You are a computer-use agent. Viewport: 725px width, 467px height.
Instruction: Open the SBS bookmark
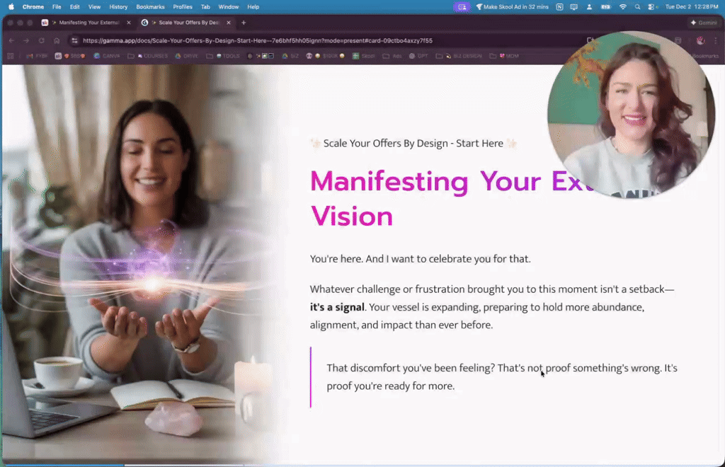(x=70, y=56)
